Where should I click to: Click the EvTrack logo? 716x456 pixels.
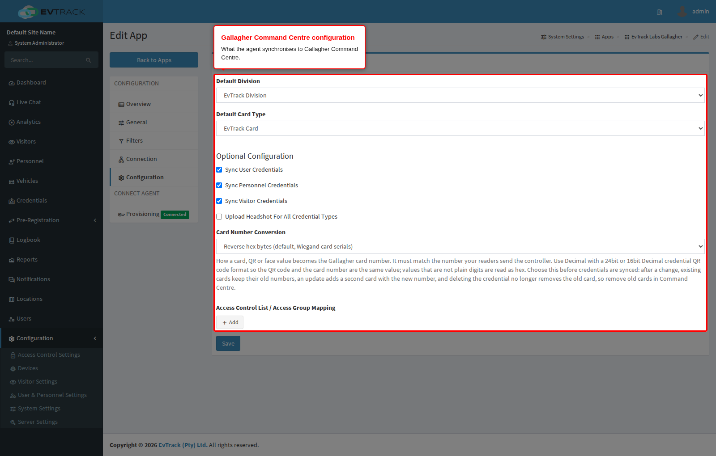click(x=51, y=12)
